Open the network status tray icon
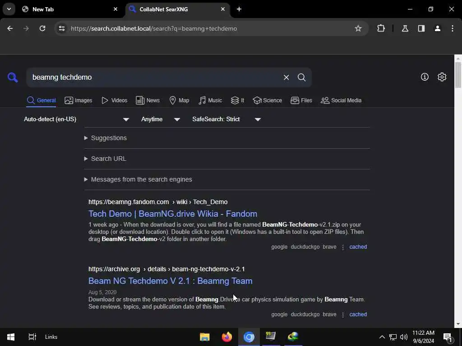 [x=393, y=337]
